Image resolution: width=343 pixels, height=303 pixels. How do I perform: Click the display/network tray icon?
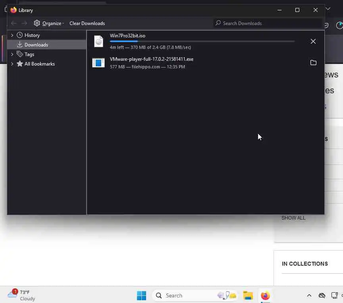(334, 295)
